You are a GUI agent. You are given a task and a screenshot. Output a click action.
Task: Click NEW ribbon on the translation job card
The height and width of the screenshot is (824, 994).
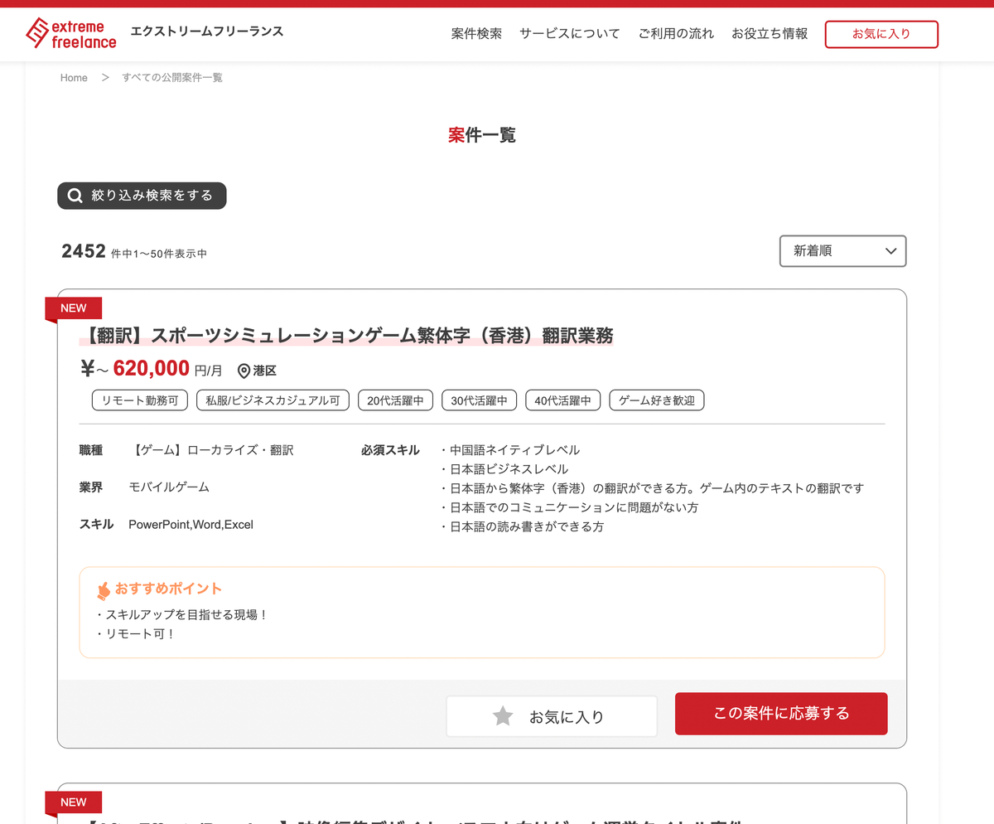[x=73, y=308]
